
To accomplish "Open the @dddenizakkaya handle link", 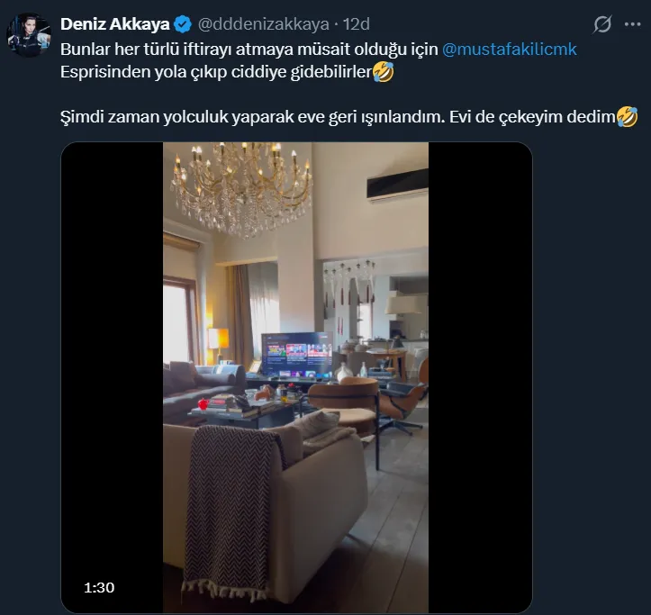I will (x=276, y=24).
